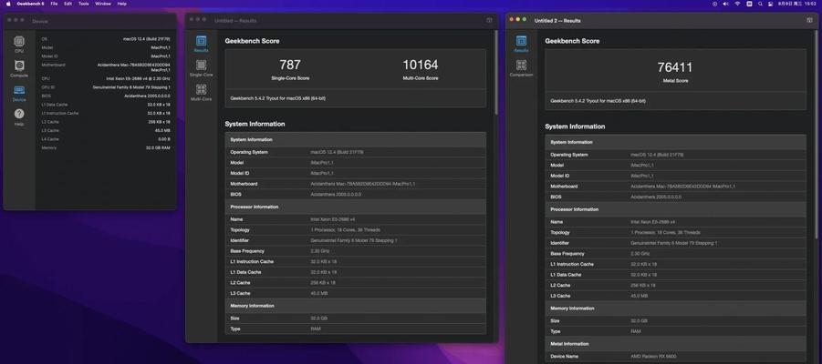Click the title bar icon of Untitled Results window
822x364 pixels.
pyautogui.click(x=489, y=20)
